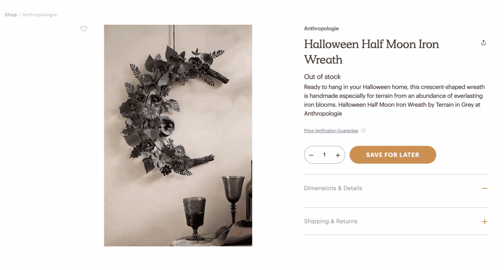Open Anthropologie breadcrumb link
504x270 pixels.
click(x=39, y=15)
